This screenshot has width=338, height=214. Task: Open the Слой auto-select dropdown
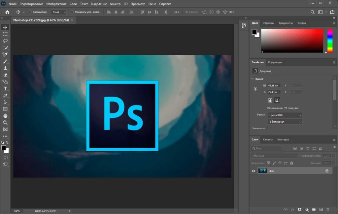pyautogui.click(x=59, y=12)
